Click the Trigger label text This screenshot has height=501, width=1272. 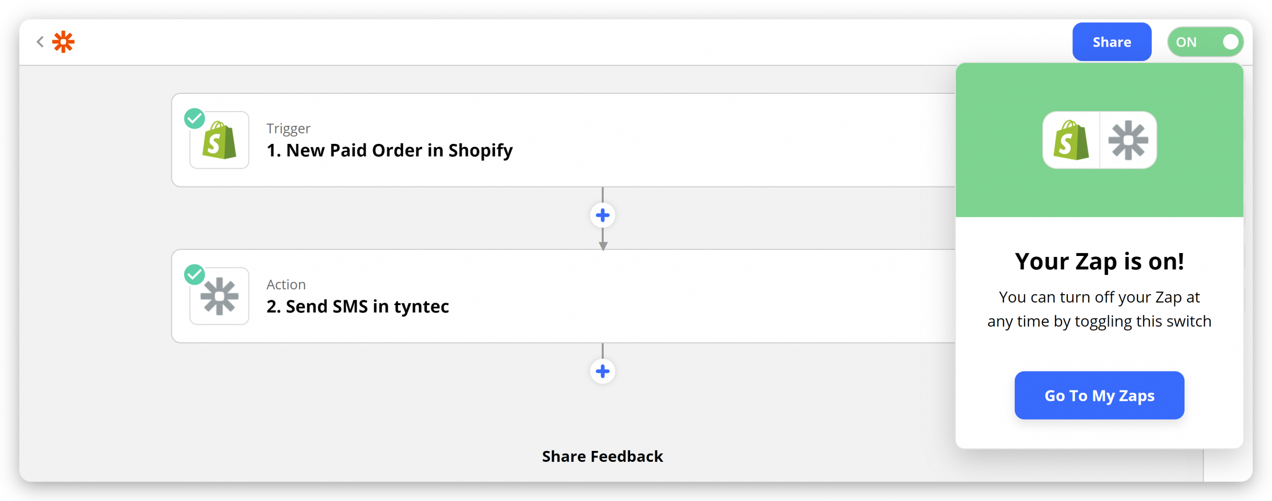pyautogui.click(x=288, y=128)
